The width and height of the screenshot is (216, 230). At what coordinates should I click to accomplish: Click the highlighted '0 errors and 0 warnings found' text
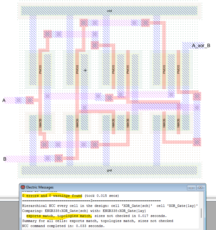(x=52, y=196)
